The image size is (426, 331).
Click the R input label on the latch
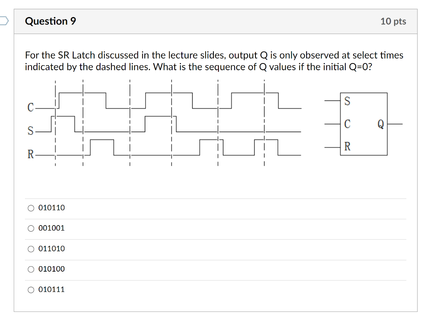(348, 145)
